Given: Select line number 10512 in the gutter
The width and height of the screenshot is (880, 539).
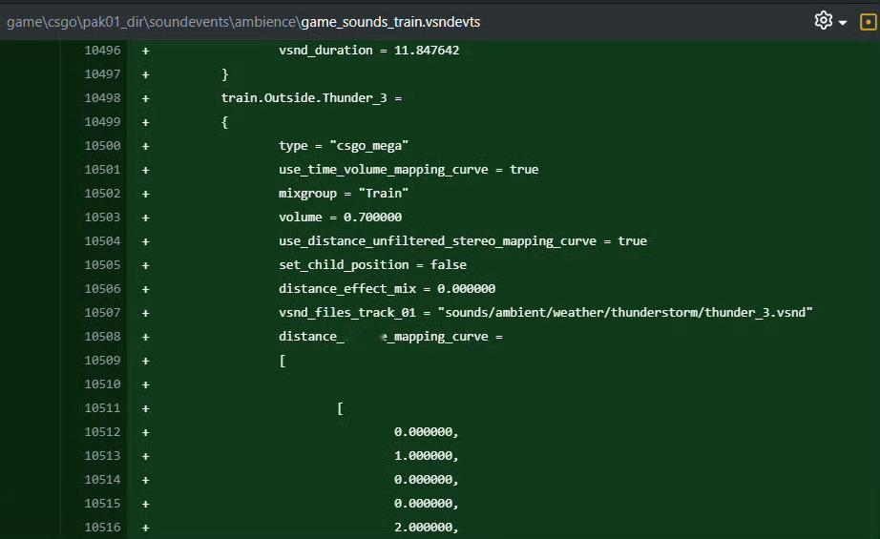Looking at the screenshot, I should (102, 432).
